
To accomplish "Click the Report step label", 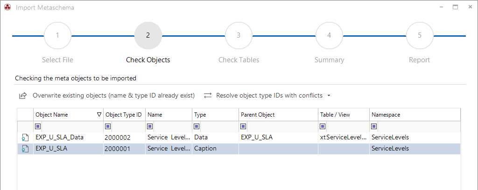I will tap(420, 60).
